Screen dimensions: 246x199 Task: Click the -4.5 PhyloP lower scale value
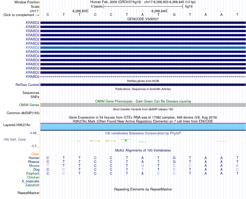[x=34, y=146]
